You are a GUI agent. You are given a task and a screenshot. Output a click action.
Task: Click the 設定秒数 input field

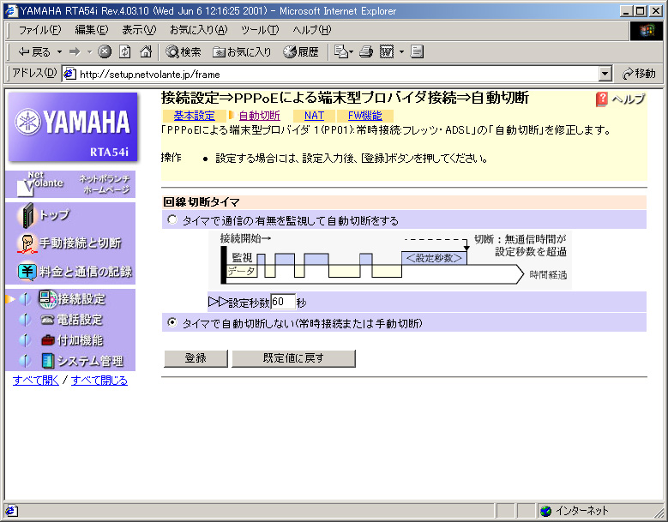click(x=283, y=302)
